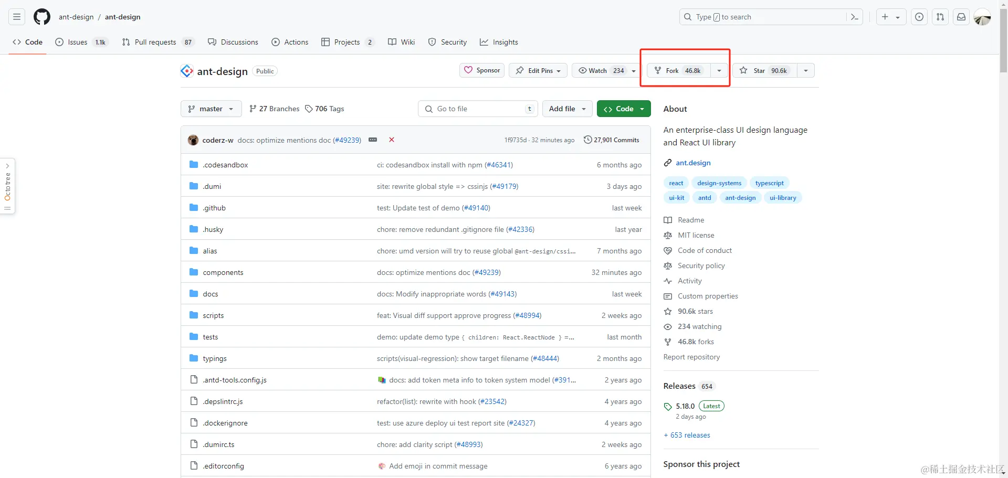Viewport: 1008px width, 478px height.
Task: Open the issues inbox icon in header
Action: 919,17
